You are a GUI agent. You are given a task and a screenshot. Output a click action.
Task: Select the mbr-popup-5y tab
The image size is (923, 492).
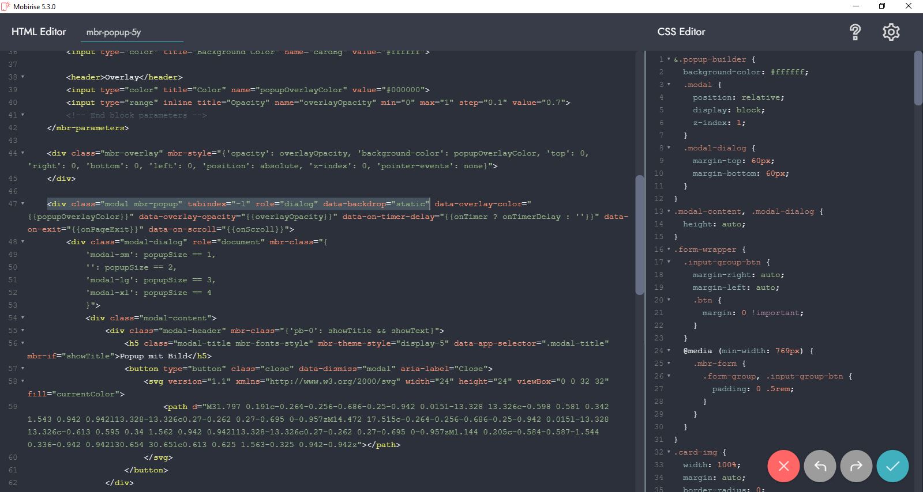click(114, 32)
